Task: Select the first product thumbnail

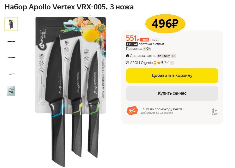Action: (x=11, y=24)
